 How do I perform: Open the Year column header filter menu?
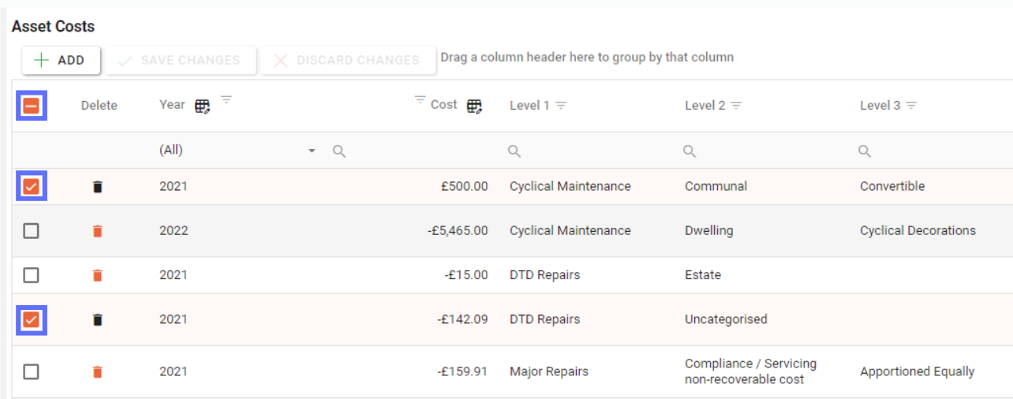pyautogui.click(x=226, y=99)
